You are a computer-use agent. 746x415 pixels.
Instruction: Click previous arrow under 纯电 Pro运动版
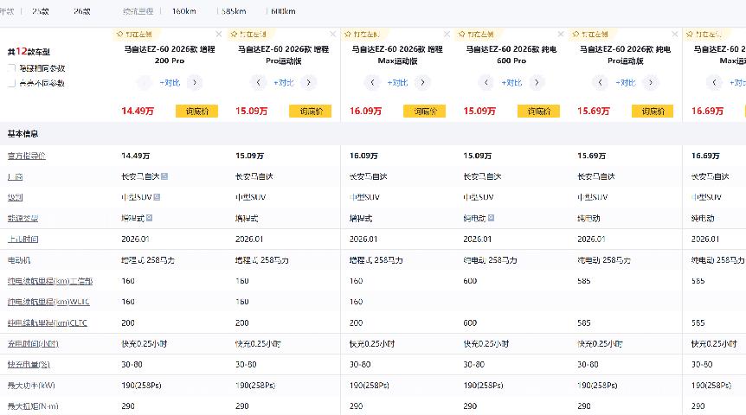click(x=600, y=83)
